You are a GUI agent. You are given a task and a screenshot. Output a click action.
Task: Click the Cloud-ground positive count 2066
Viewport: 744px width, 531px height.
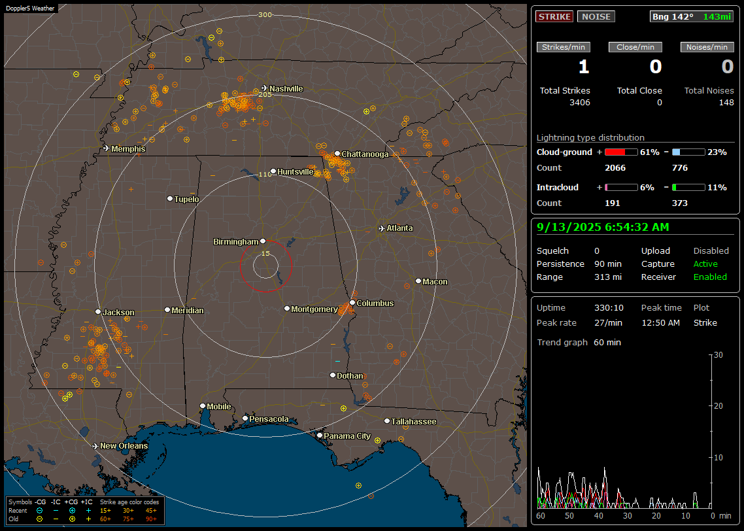[x=615, y=167]
